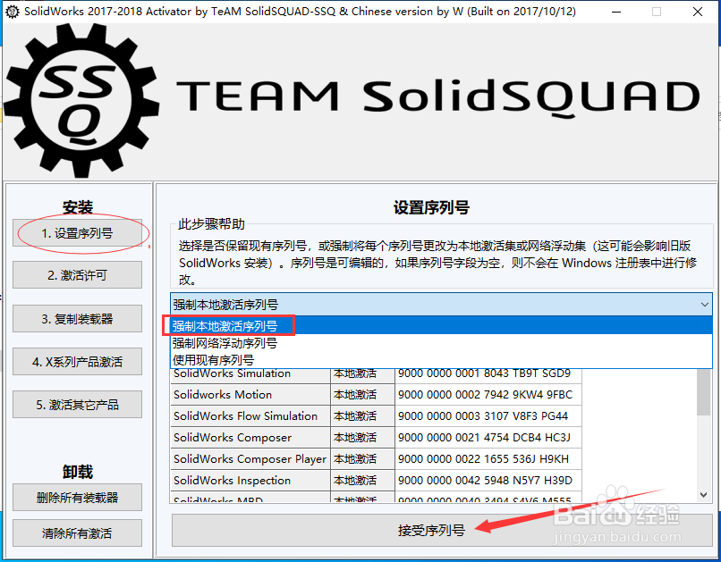Screen dimensions: 721x562
Task: Select SolidWorks Composer Player name cell
Action: coord(250,458)
